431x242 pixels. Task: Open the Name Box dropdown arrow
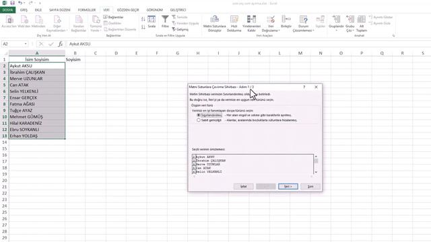(x=26, y=44)
